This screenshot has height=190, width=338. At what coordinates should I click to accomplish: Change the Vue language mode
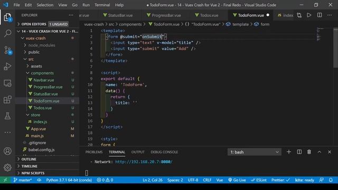point(220,180)
